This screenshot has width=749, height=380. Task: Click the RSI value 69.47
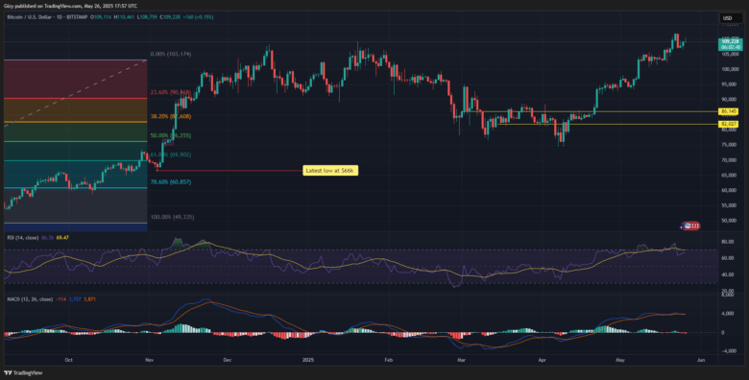[63, 237]
